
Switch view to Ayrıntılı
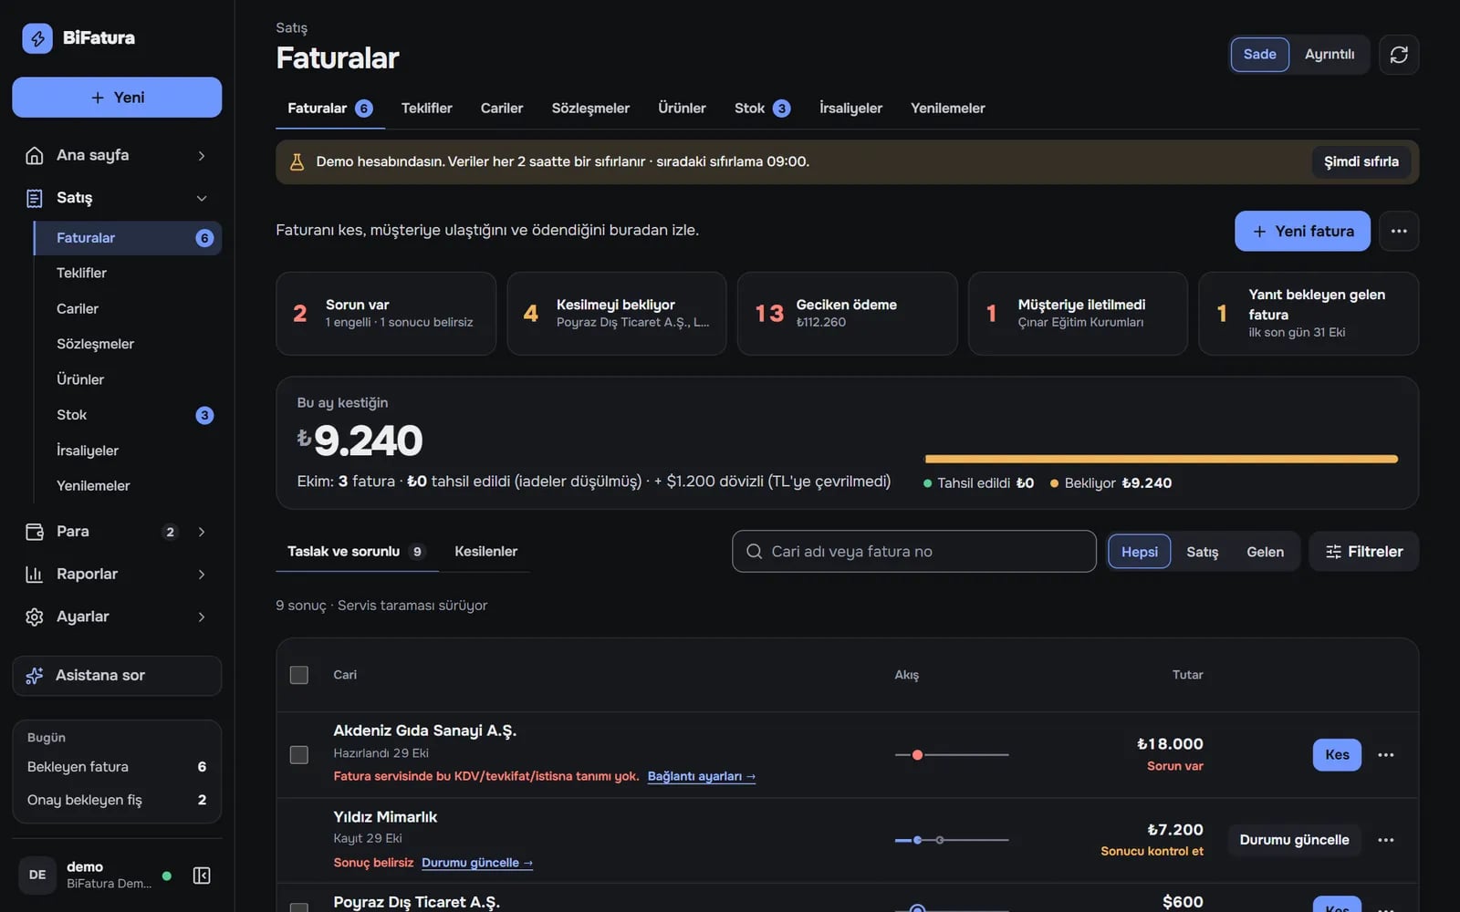pyautogui.click(x=1330, y=55)
